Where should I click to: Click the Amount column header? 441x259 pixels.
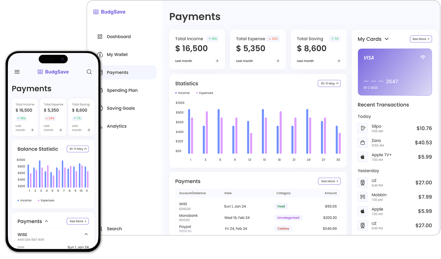pyautogui.click(x=330, y=193)
